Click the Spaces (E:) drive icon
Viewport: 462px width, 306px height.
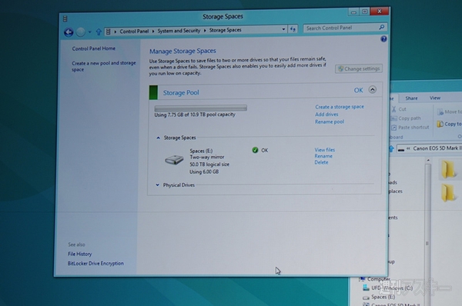tap(174, 160)
